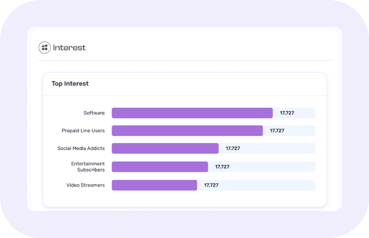Click the Interest section shapes icon
This screenshot has width=369, height=238.
coord(44,47)
